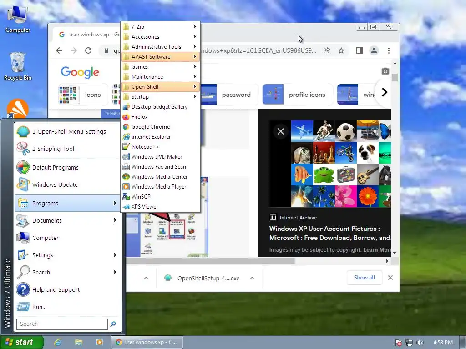
Task: Click the start menu Search input field
Action: pos(62,324)
